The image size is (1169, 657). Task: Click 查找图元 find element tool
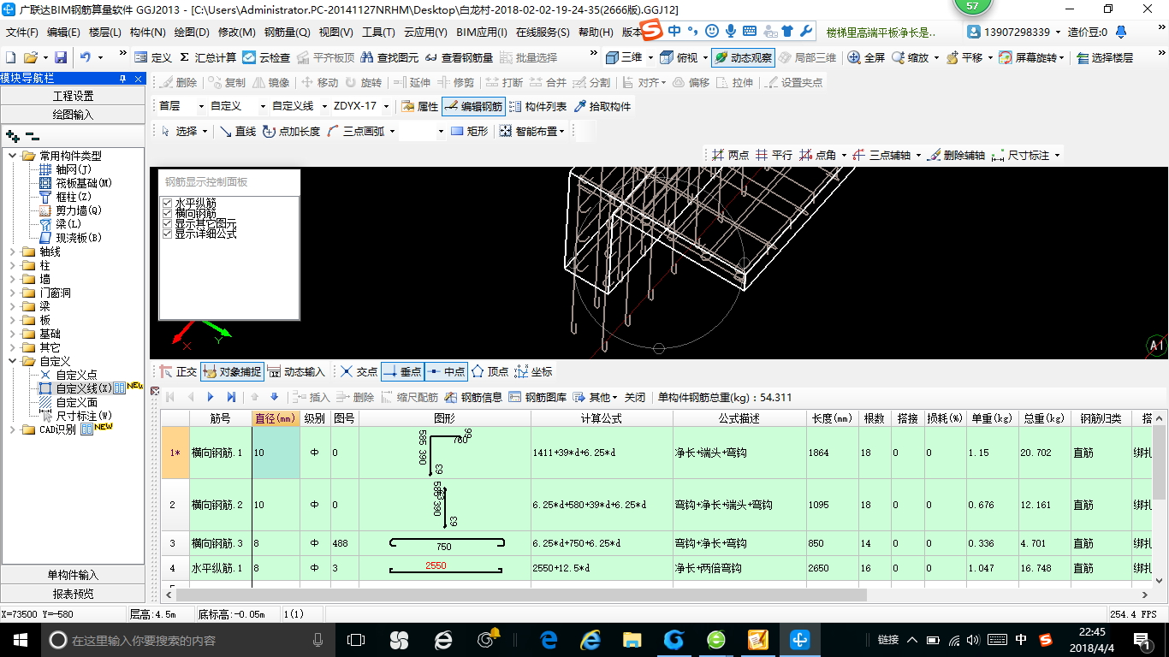[x=390, y=57]
